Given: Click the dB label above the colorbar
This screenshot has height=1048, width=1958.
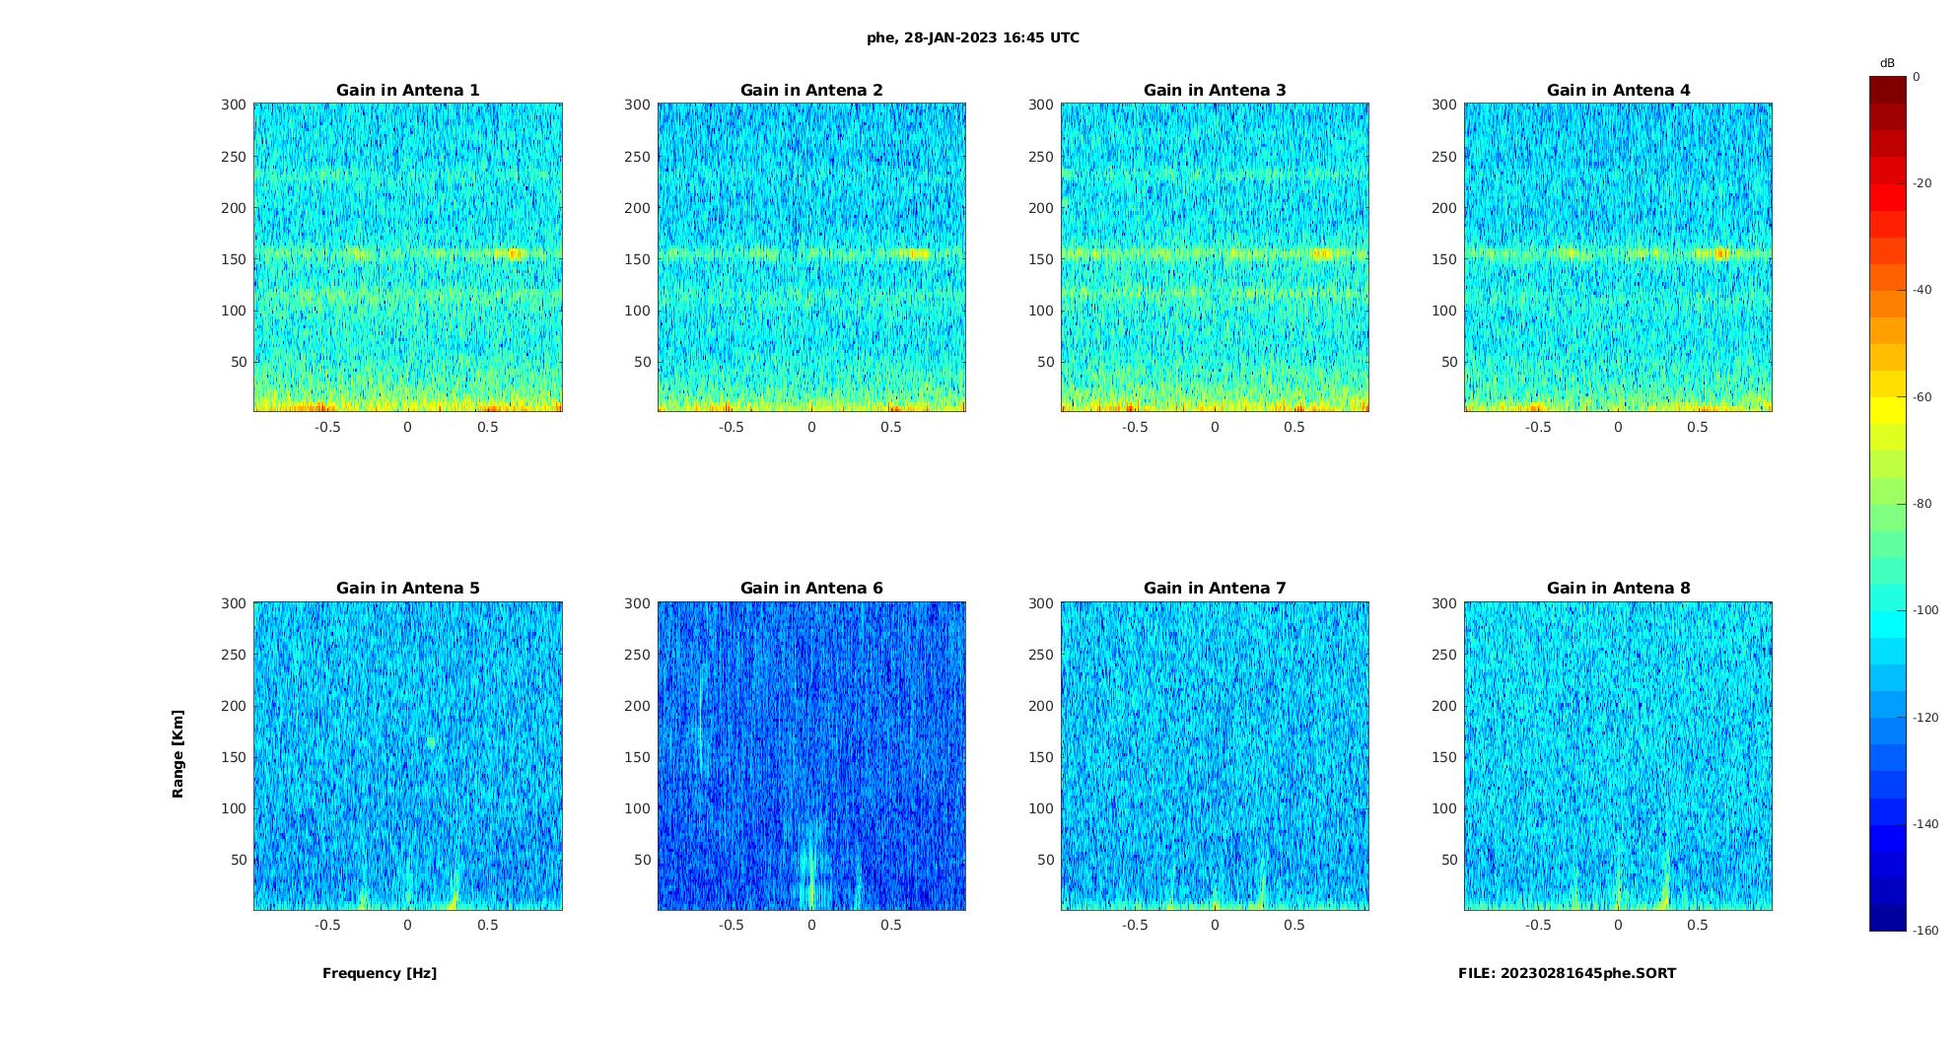Looking at the screenshot, I should pos(1887,63).
